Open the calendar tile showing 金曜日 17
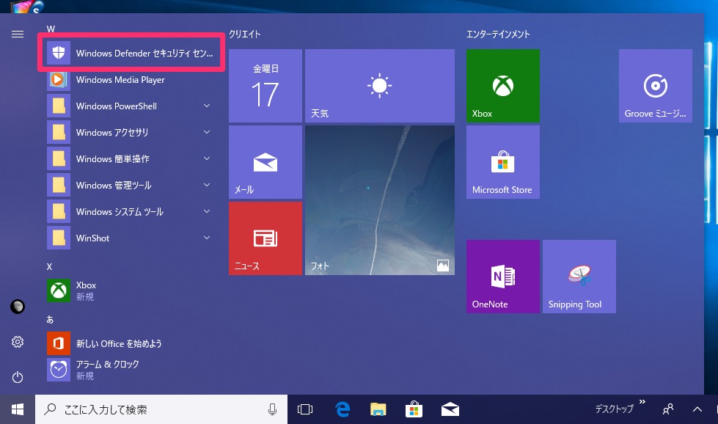 point(265,86)
